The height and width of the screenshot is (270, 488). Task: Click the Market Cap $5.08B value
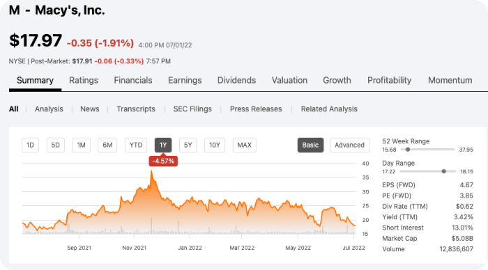(x=462, y=238)
